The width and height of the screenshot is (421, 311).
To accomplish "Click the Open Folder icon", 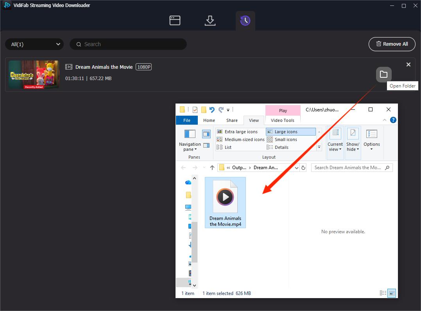I will (383, 74).
